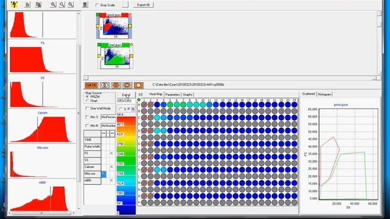This screenshot has height=219, width=390.
Task: Select Chart as map source
Action: (x=87, y=101)
